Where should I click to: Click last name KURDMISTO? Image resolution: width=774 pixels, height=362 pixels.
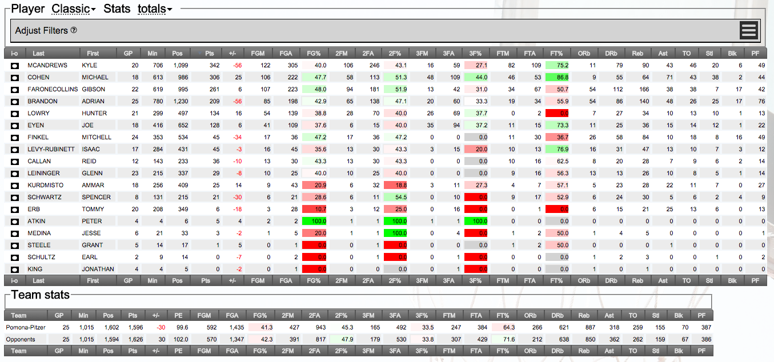46,186
